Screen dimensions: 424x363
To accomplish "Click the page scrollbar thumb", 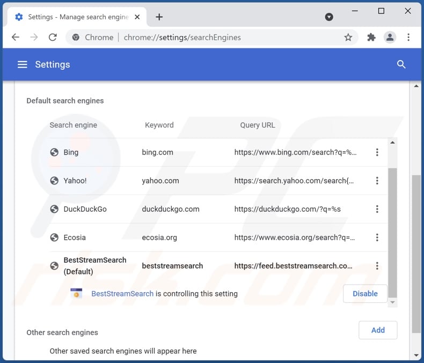I will (x=416, y=254).
